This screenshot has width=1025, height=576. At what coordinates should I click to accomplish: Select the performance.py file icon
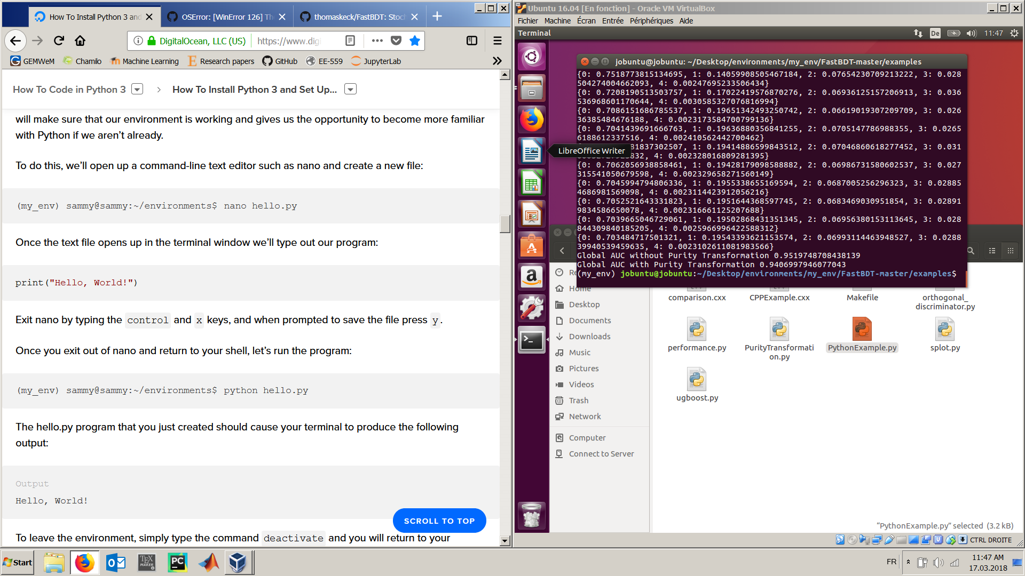tap(697, 330)
